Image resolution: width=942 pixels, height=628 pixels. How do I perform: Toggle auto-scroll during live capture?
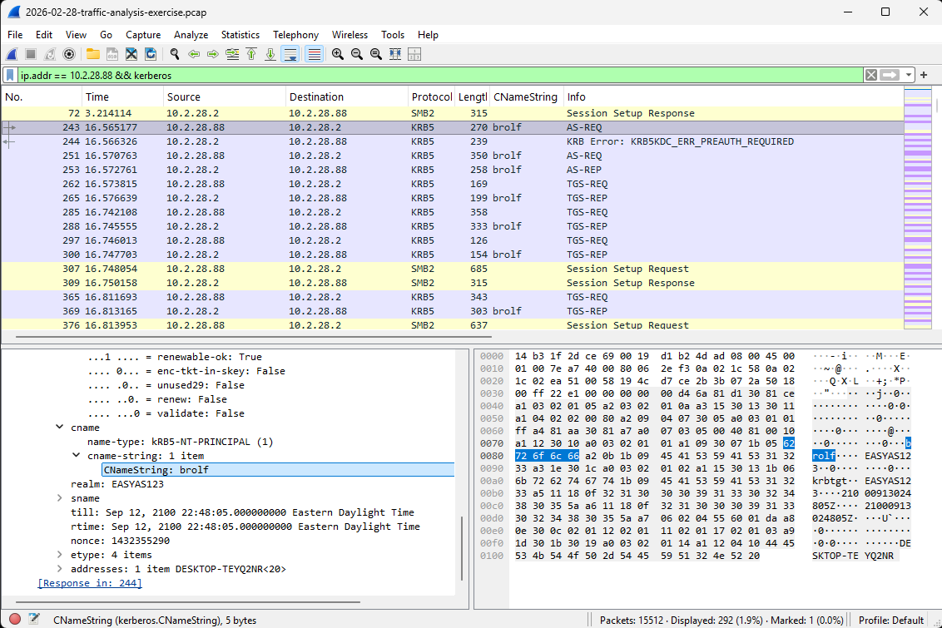[290, 54]
